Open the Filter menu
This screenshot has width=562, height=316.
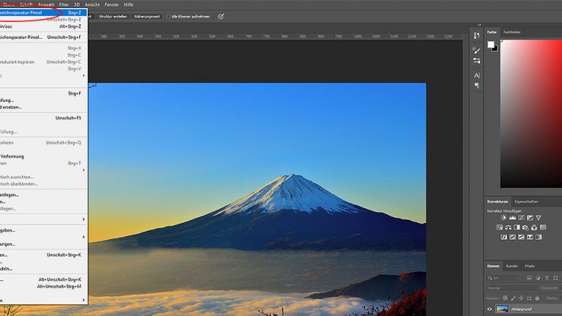(64, 4)
